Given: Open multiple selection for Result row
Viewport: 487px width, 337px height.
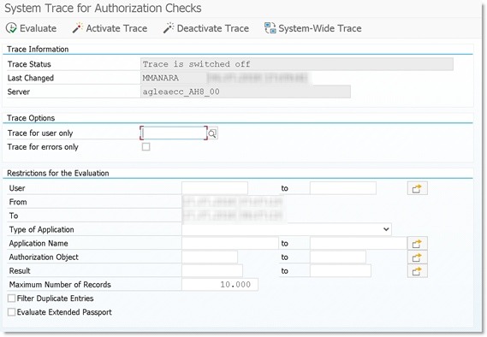Looking at the screenshot, I should (x=417, y=271).
